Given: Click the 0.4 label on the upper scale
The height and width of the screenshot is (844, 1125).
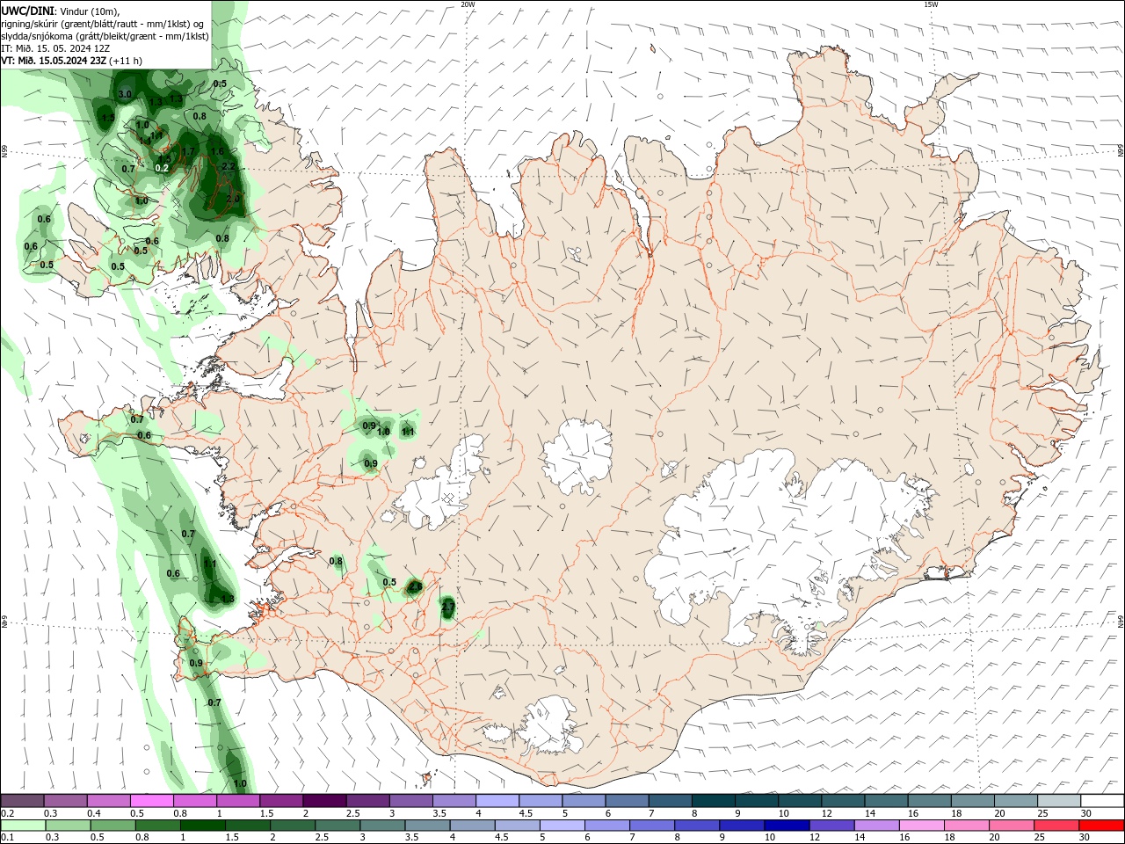Looking at the screenshot, I should pyautogui.click(x=94, y=813).
